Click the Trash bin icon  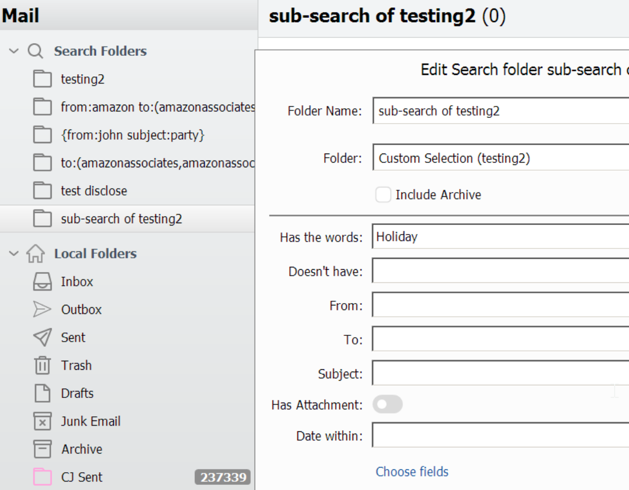[x=42, y=365]
